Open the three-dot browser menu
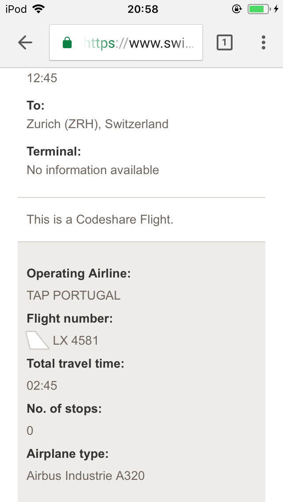Screen dimensions: 283x502 (x=264, y=42)
